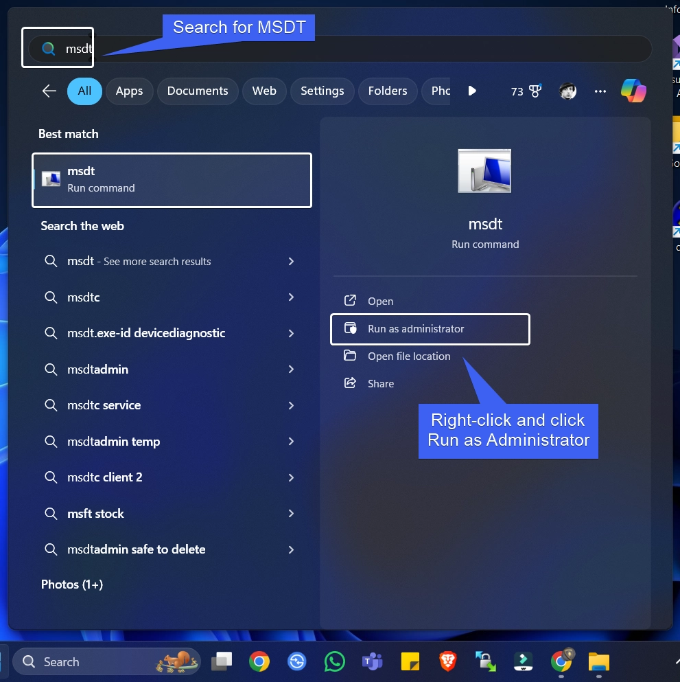Show more filter tabs with play arrow
Image resolution: width=680 pixels, height=682 pixels.
coord(472,91)
